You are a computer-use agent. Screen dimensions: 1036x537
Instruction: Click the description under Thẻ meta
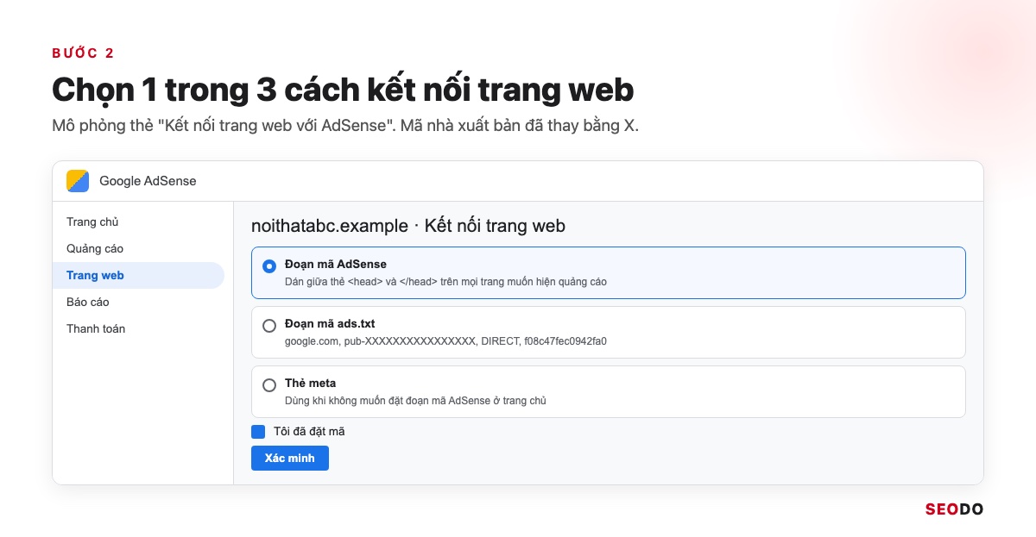point(415,401)
